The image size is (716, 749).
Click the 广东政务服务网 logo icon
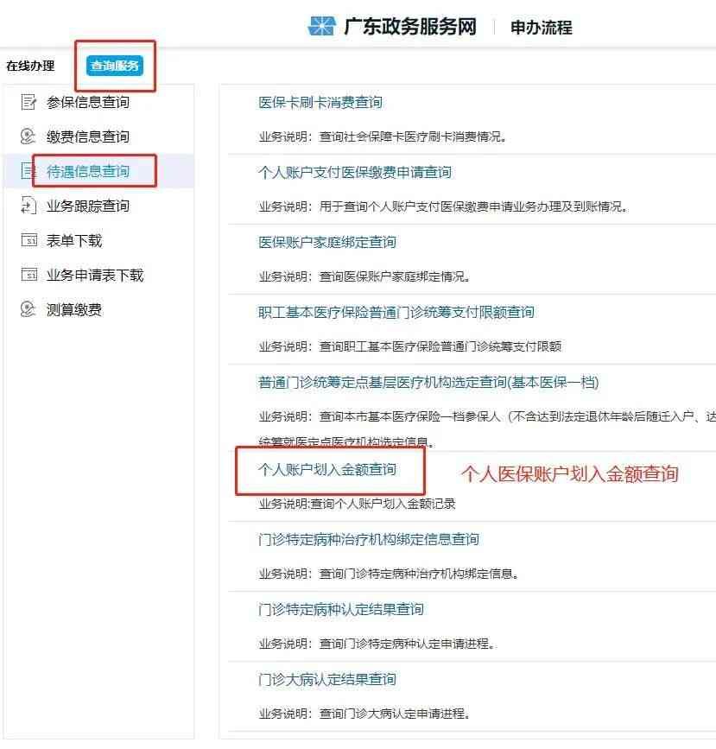coord(321,26)
